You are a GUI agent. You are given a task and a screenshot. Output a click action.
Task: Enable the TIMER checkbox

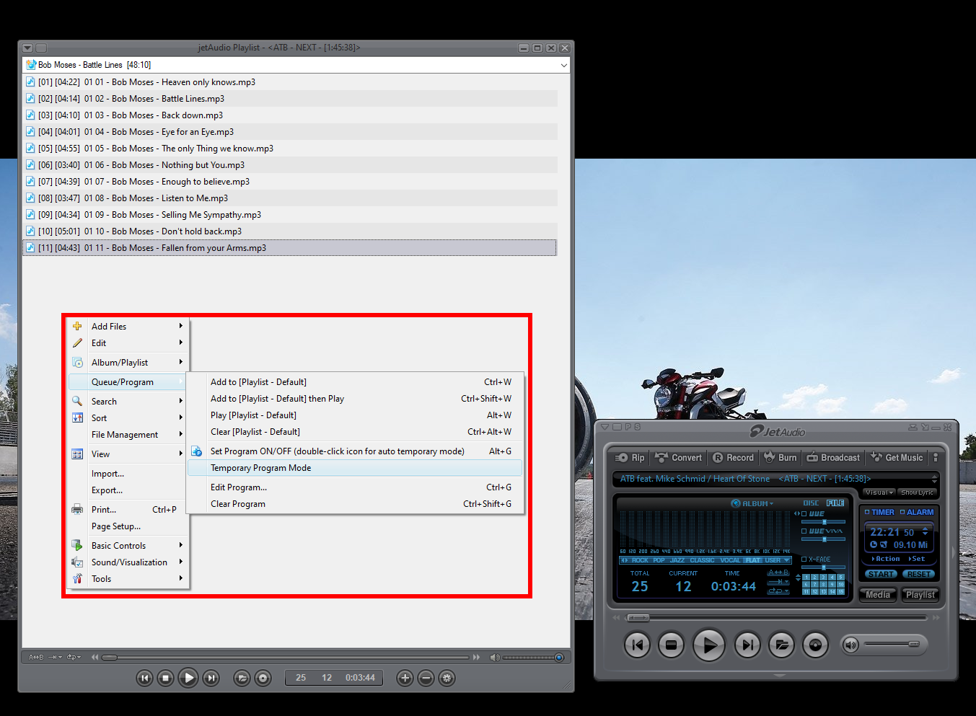click(867, 512)
